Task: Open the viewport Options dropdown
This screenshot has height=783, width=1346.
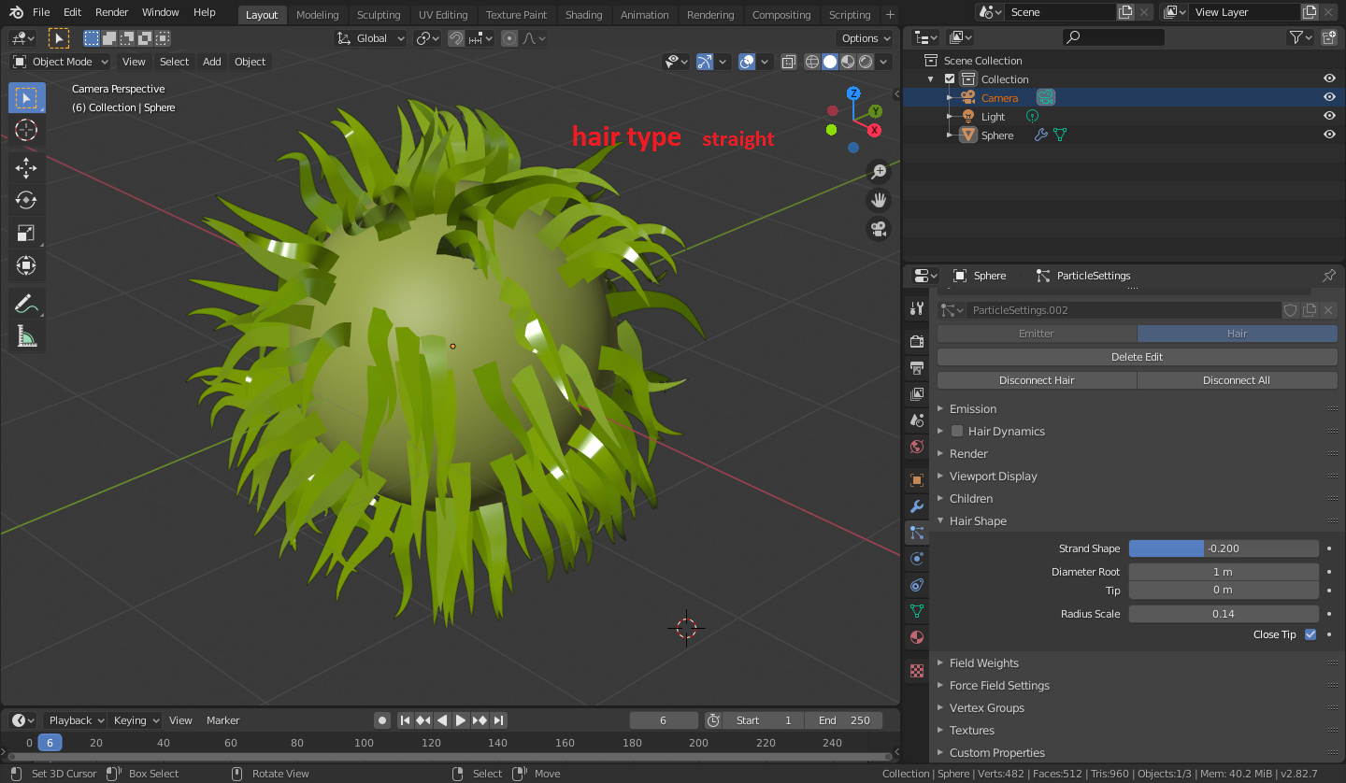Action: pos(866,38)
